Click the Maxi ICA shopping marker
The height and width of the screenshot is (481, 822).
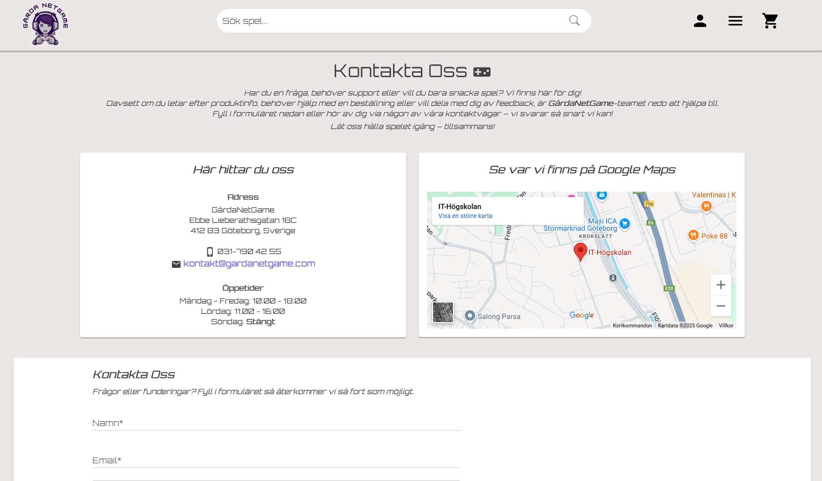(x=625, y=224)
